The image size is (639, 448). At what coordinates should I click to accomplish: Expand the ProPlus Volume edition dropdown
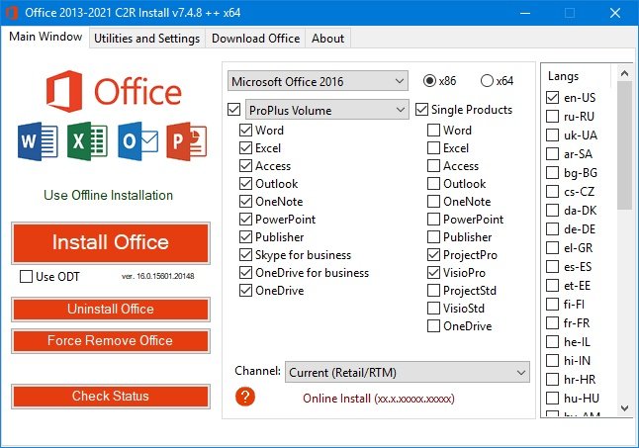[326, 110]
